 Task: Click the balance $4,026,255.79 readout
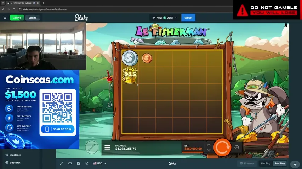(x=126, y=149)
